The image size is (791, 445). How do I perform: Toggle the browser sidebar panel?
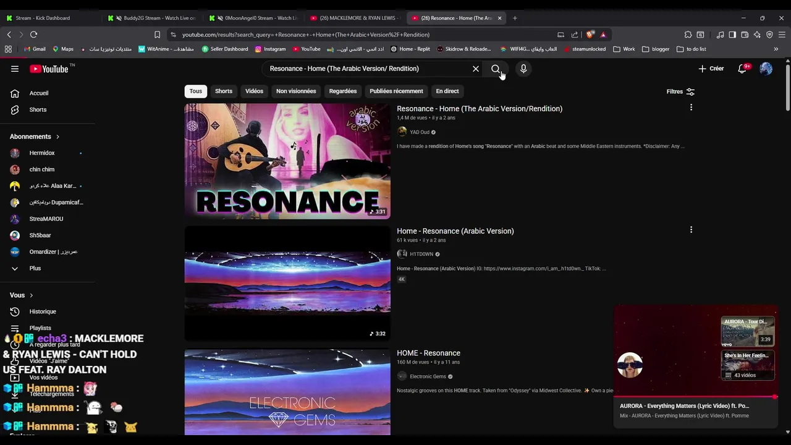click(732, 35)
